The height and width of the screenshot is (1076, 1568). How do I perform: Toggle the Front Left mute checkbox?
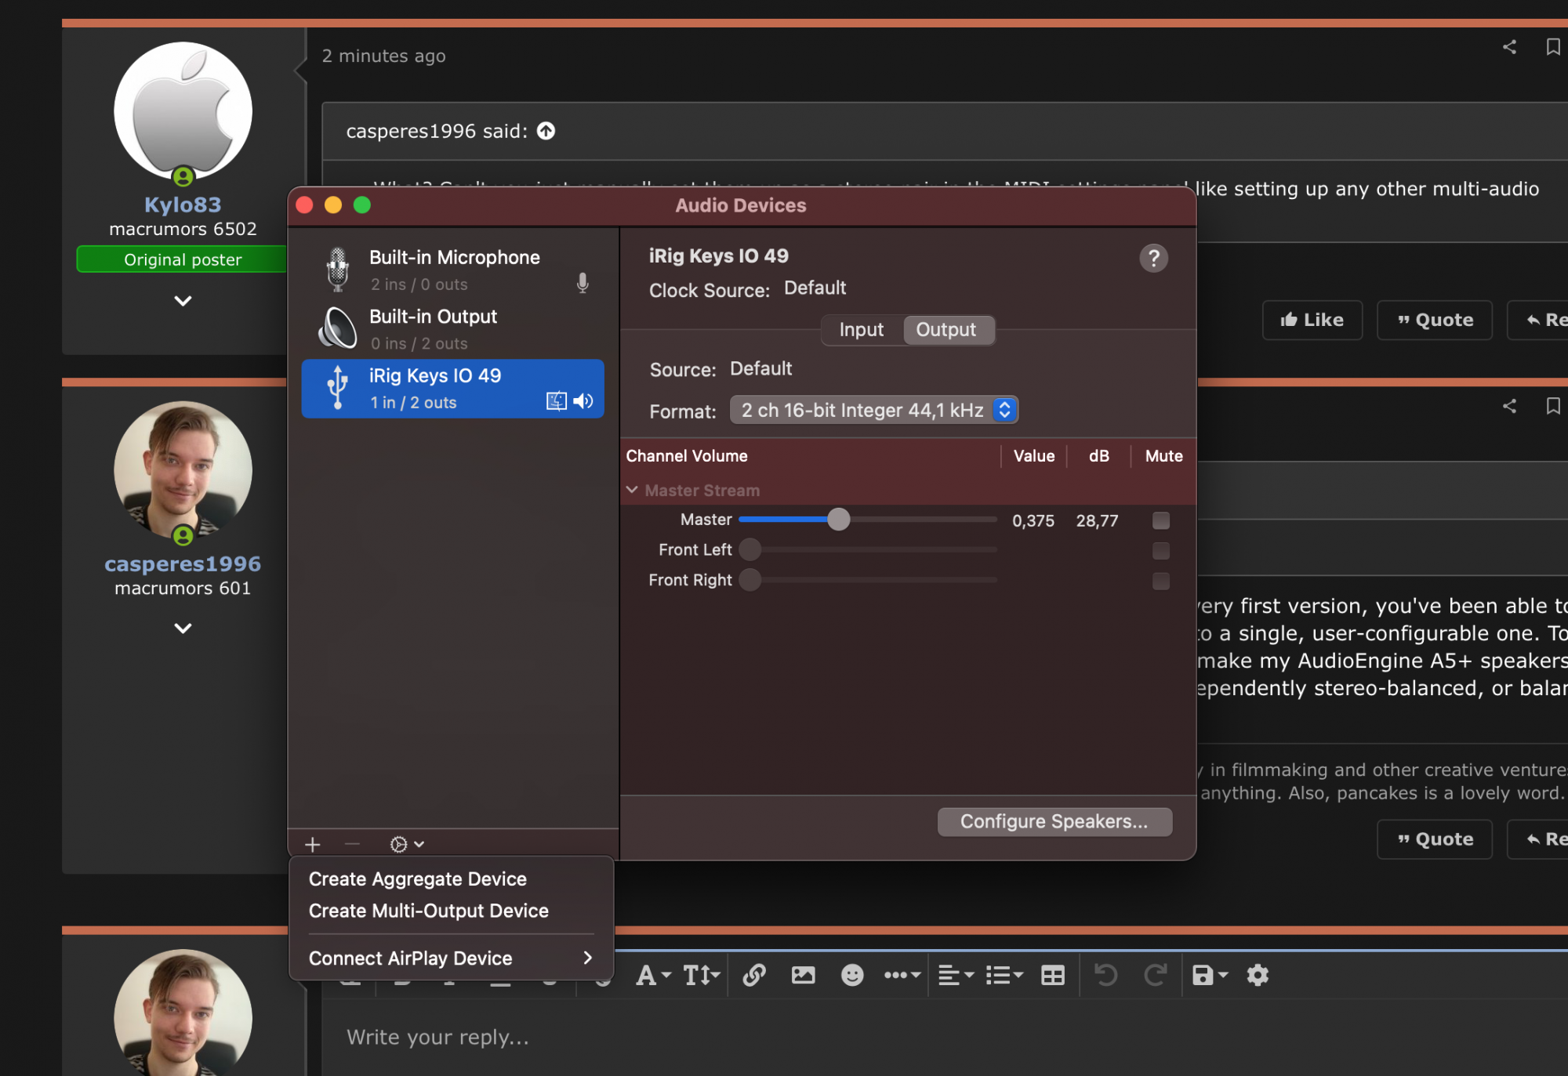[1160, 551]
